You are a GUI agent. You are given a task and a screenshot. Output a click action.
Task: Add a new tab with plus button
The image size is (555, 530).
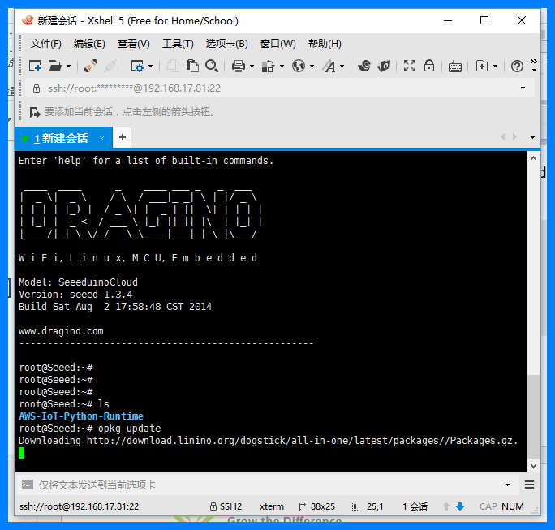123,137
